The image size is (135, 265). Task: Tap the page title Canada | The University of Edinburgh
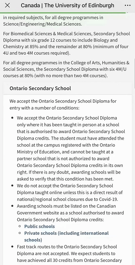coord(67,6)
